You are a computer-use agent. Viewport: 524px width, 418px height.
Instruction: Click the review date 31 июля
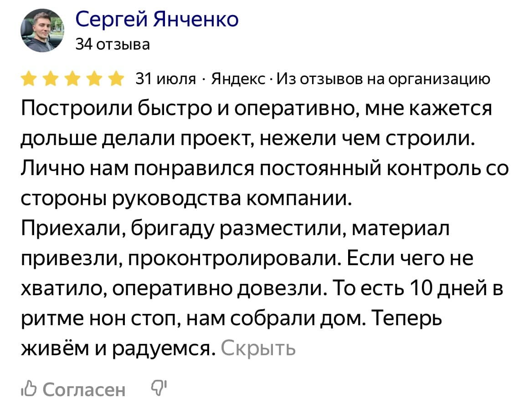(166, 79)
